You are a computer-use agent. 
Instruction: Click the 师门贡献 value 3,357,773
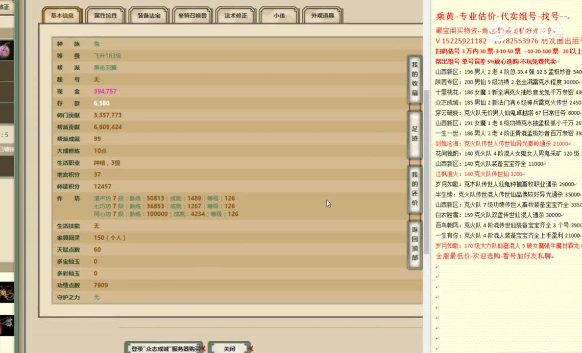108,115
